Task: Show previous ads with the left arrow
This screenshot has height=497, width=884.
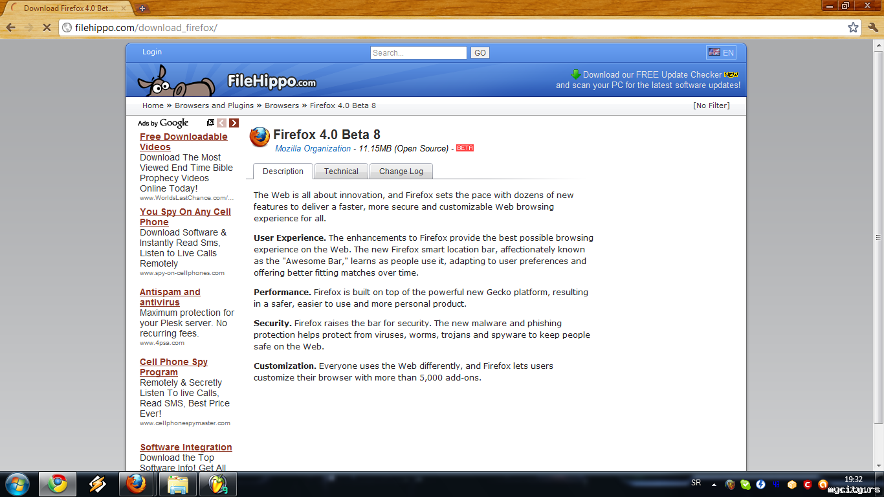Action: (222, 123)
